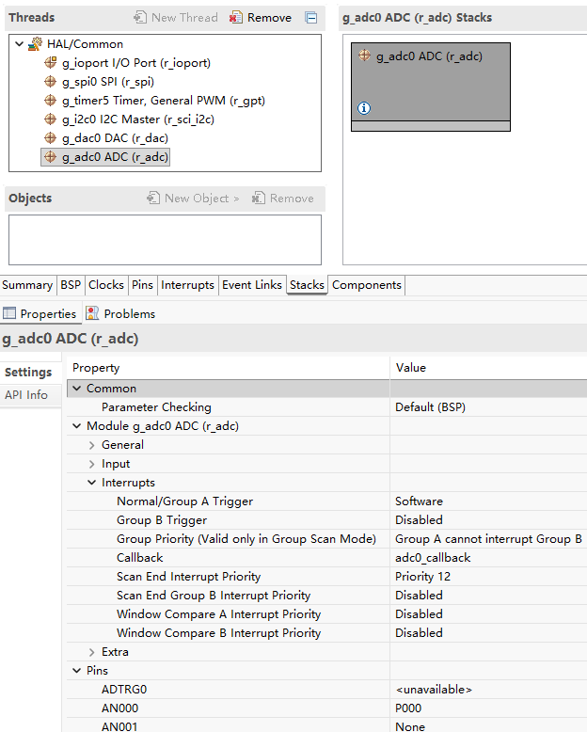Select g_dac0 DAC (r_dac) entry
The image size is (587, 732).
pyautogui.click(x=116, y=138)
